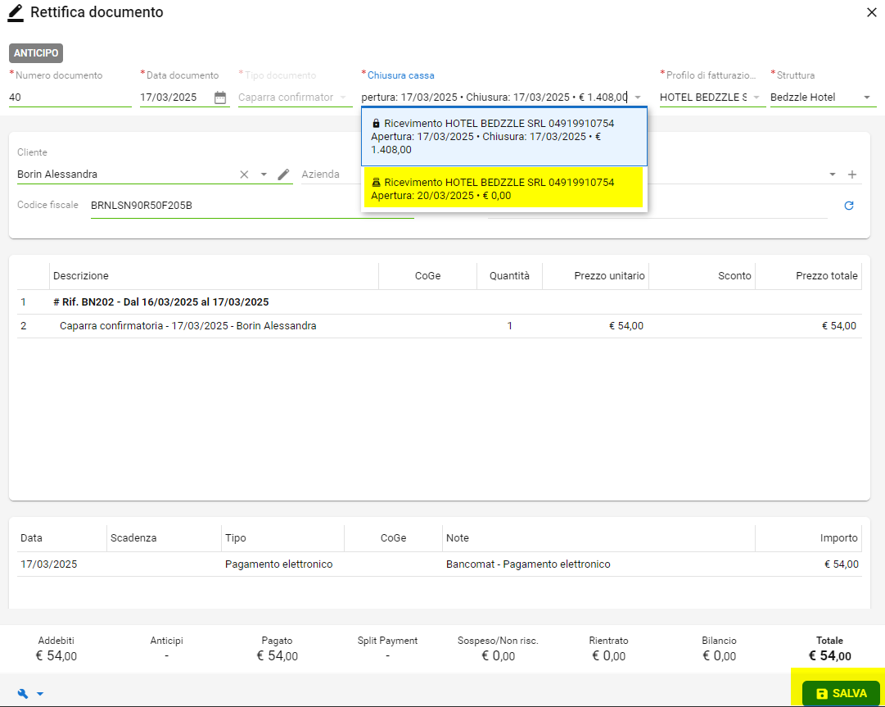Expand the dropdown arrow beside plus icon
Screen dimensions: 885x707
tap(832, 174)
